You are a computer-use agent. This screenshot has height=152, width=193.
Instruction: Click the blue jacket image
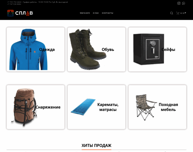click(x=28, y=49)
